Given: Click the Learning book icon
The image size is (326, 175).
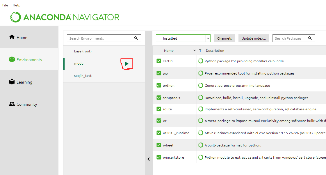Looking at the screenshot, I should pyautogui.click(x=12, y=82).
